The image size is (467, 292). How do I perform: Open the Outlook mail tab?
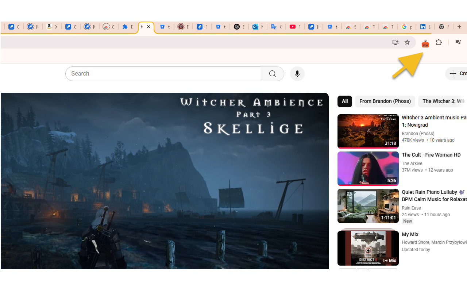pos(257,27)
